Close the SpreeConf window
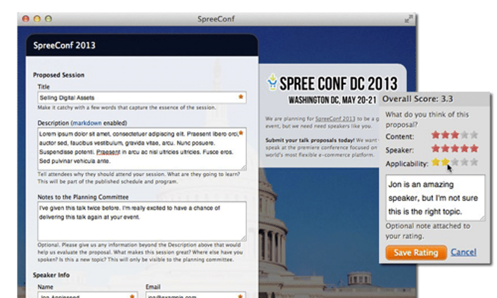This screenshot has height=298, width=497. 26,19
